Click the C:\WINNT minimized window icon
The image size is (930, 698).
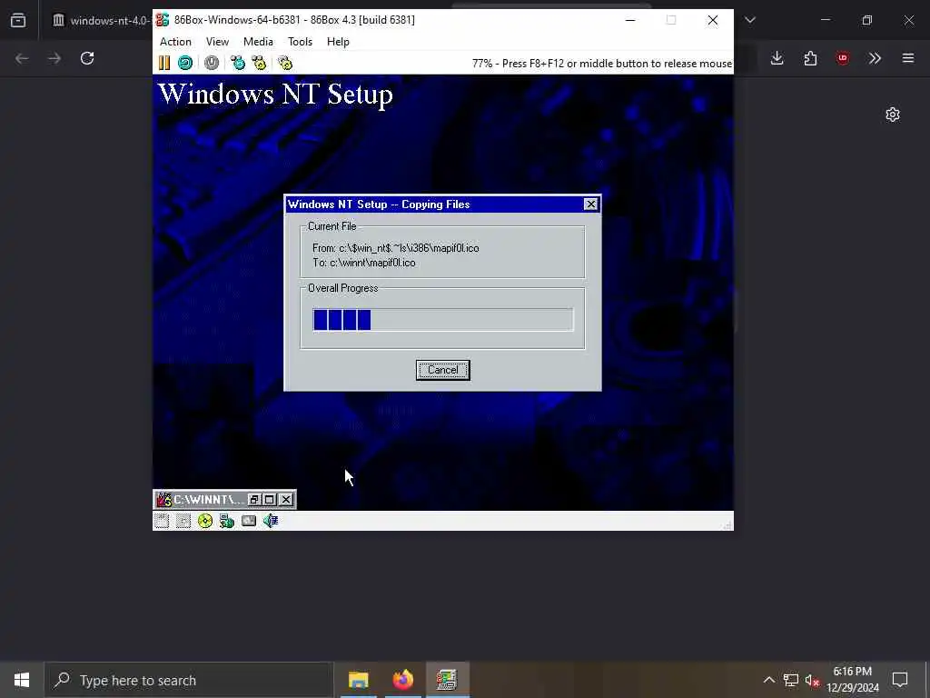[x=164, y=500]
